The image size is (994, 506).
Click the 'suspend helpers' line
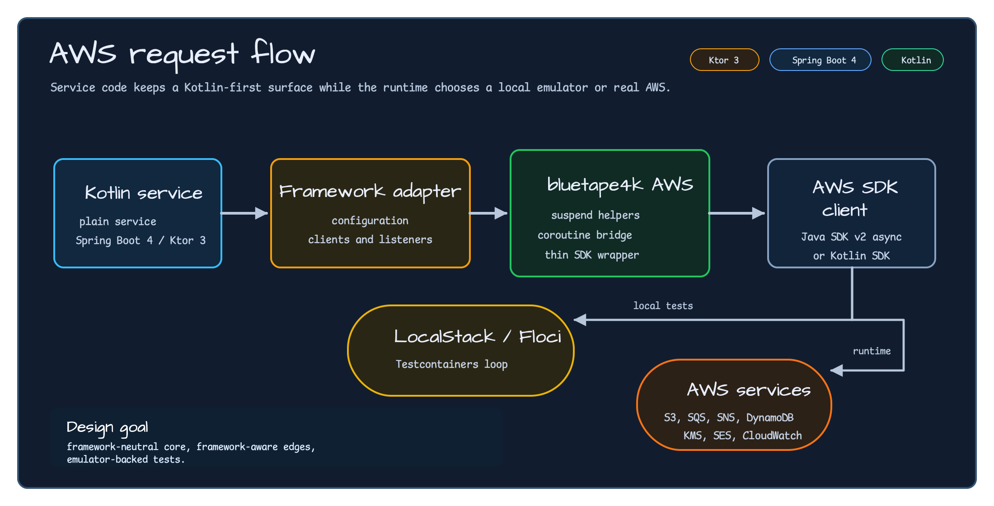(x=595, y=215)
